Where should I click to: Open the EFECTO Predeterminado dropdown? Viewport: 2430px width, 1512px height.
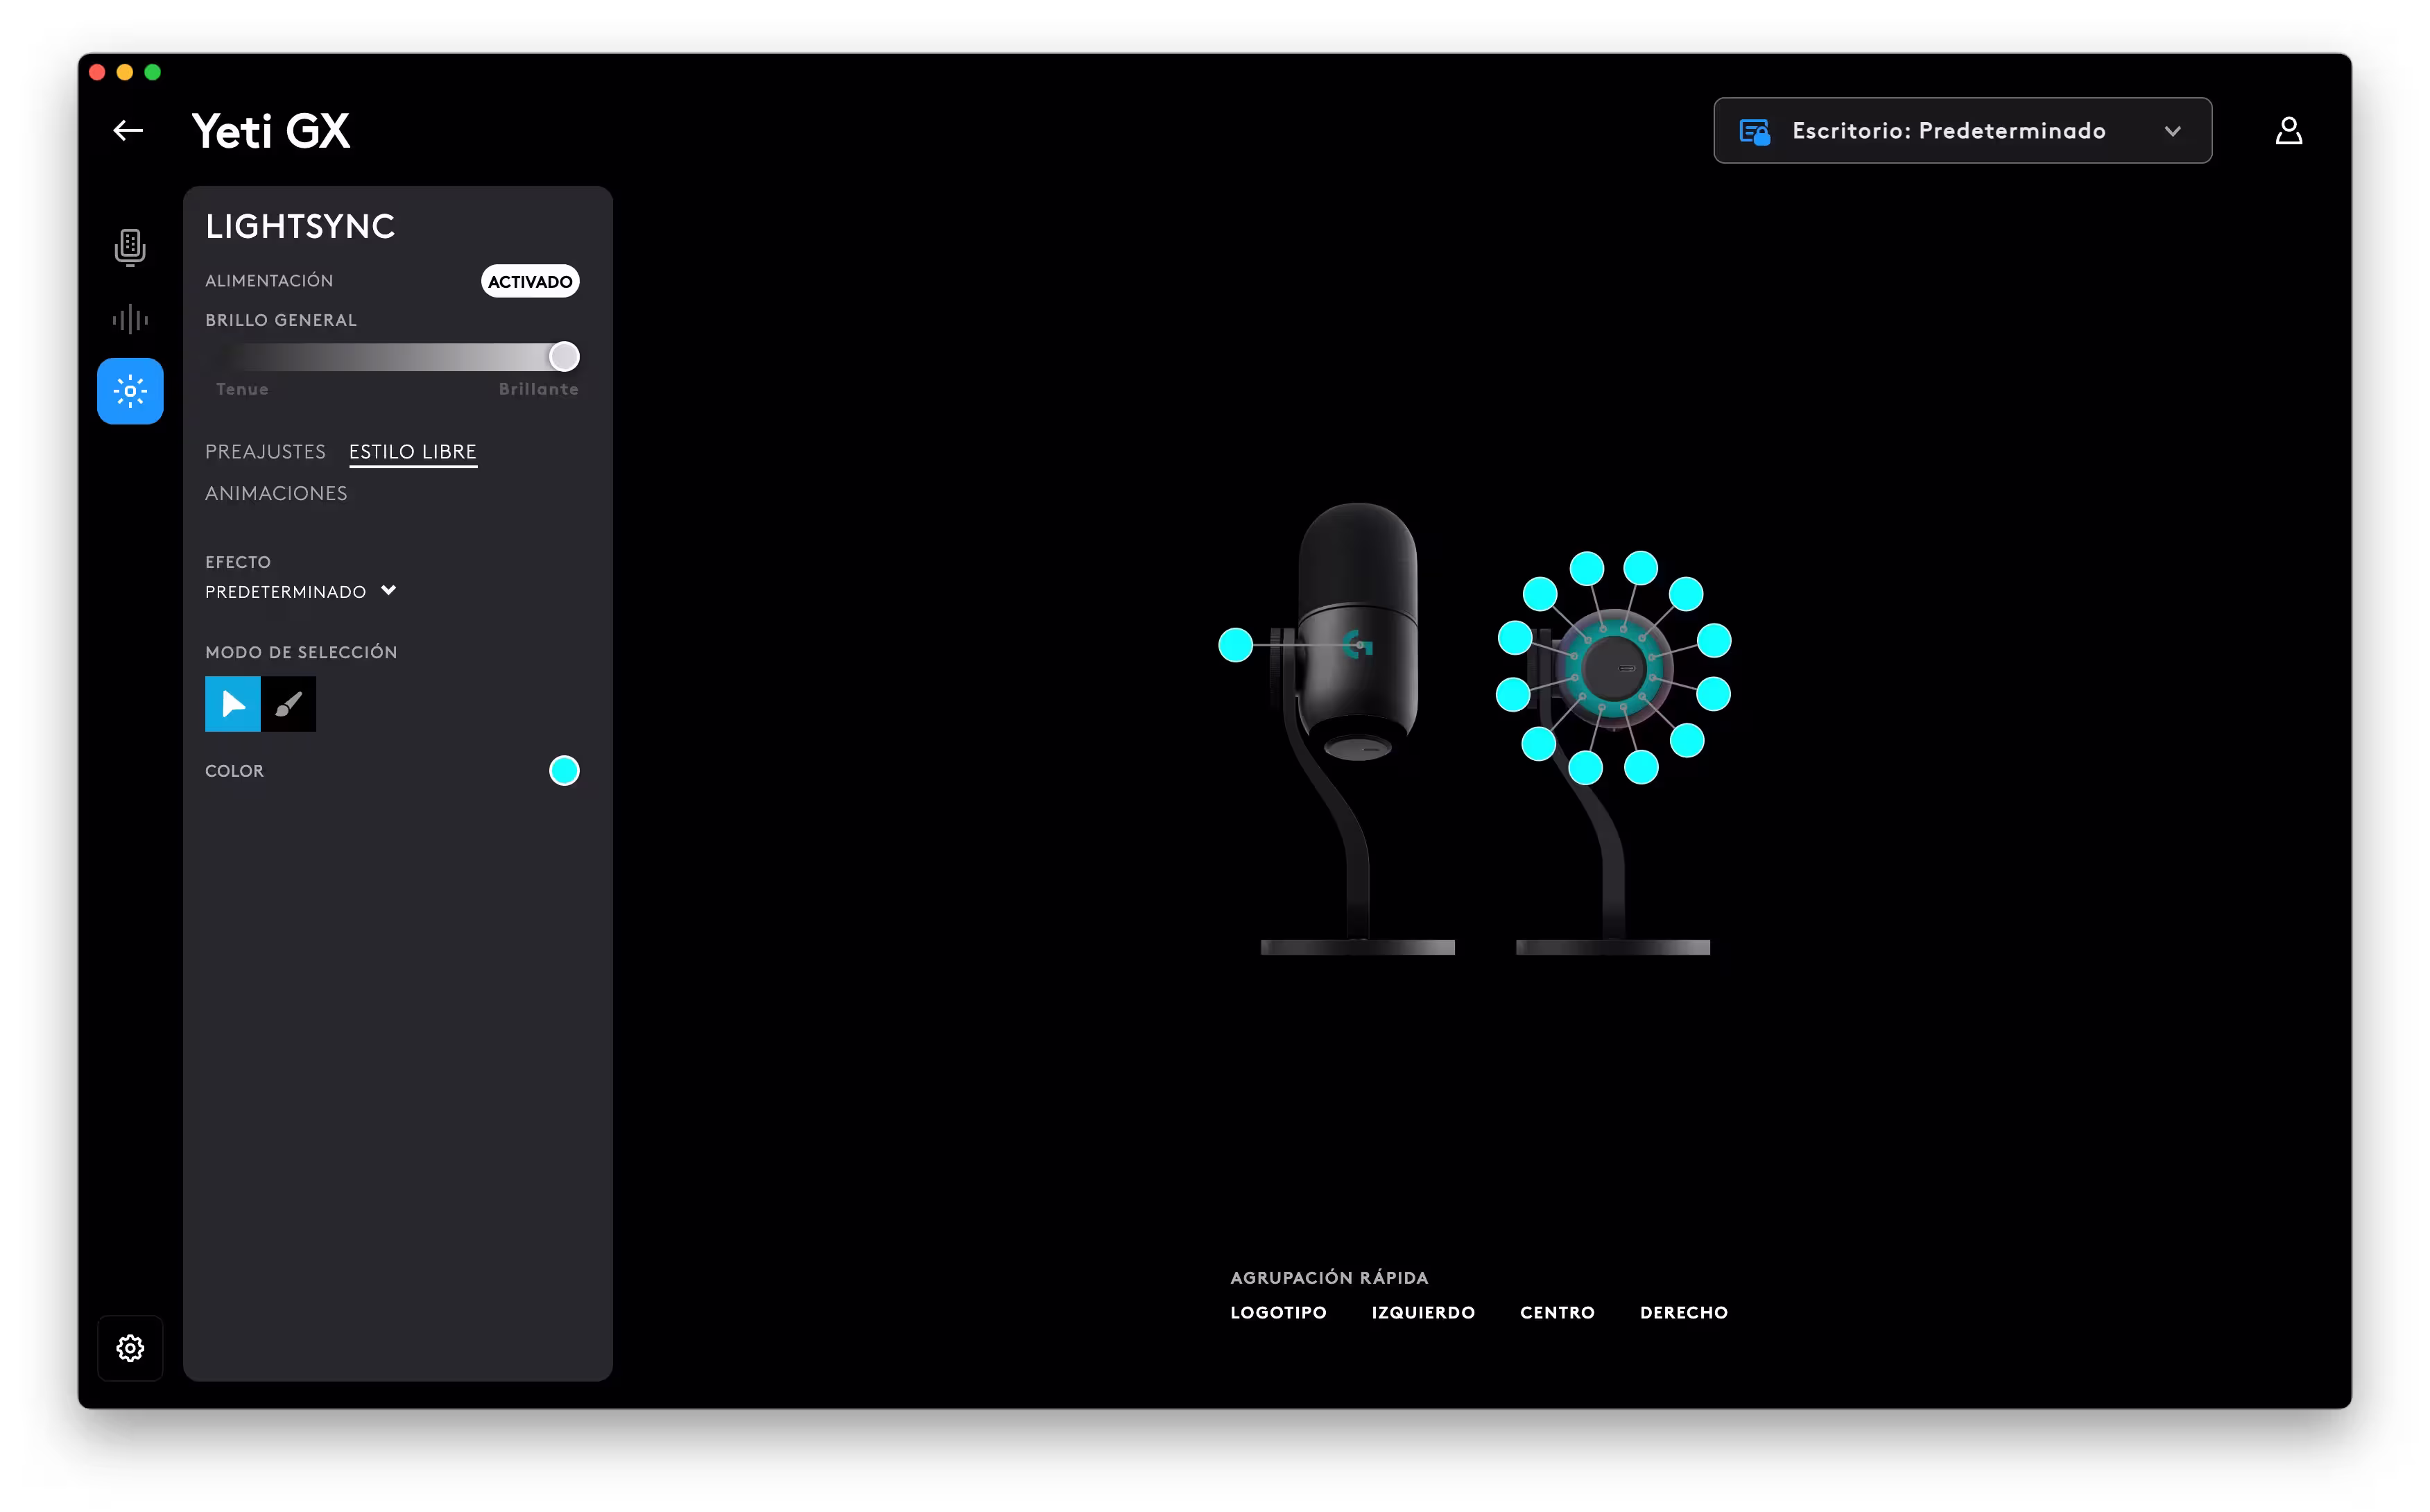pyautogui.click(x=301, y=592)
